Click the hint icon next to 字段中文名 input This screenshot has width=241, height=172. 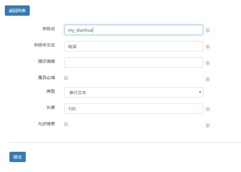click(208, 46)
